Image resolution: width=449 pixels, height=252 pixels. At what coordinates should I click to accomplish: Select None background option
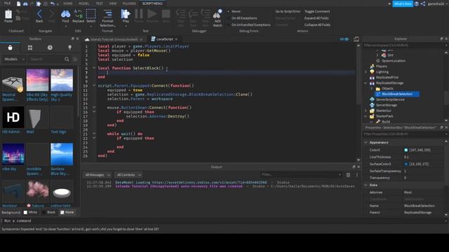(67, 212)
